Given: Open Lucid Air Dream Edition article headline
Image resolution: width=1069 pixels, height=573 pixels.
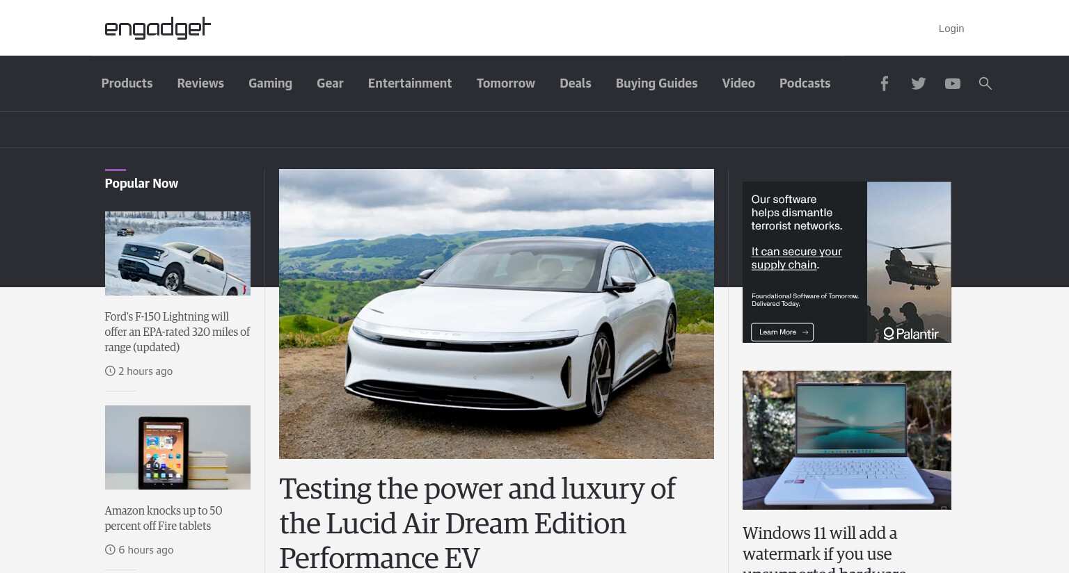Looking at the screenshot, I should click(477, 523).
